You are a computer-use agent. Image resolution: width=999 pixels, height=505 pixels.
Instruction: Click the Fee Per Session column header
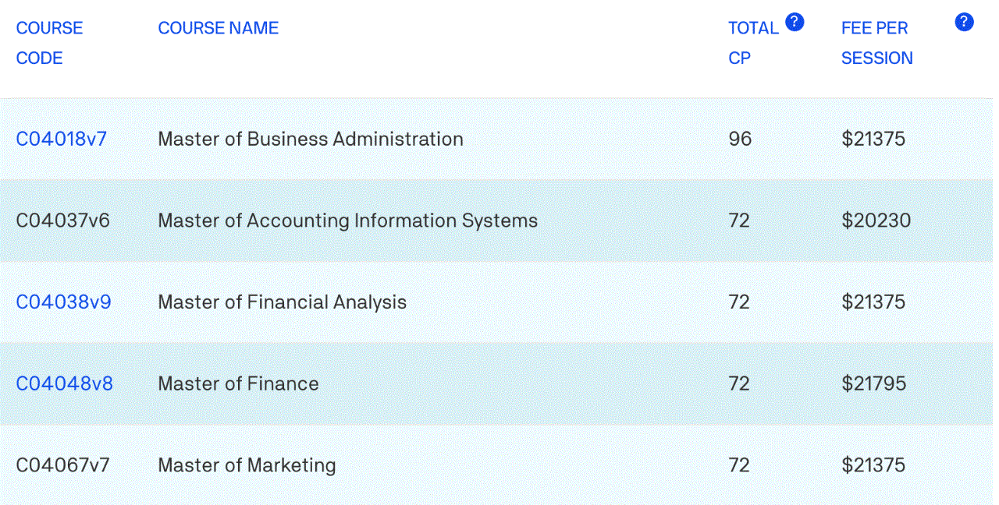876,43
